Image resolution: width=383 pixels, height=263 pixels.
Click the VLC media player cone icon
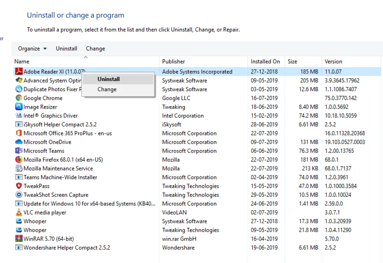(x=19, y=212)
